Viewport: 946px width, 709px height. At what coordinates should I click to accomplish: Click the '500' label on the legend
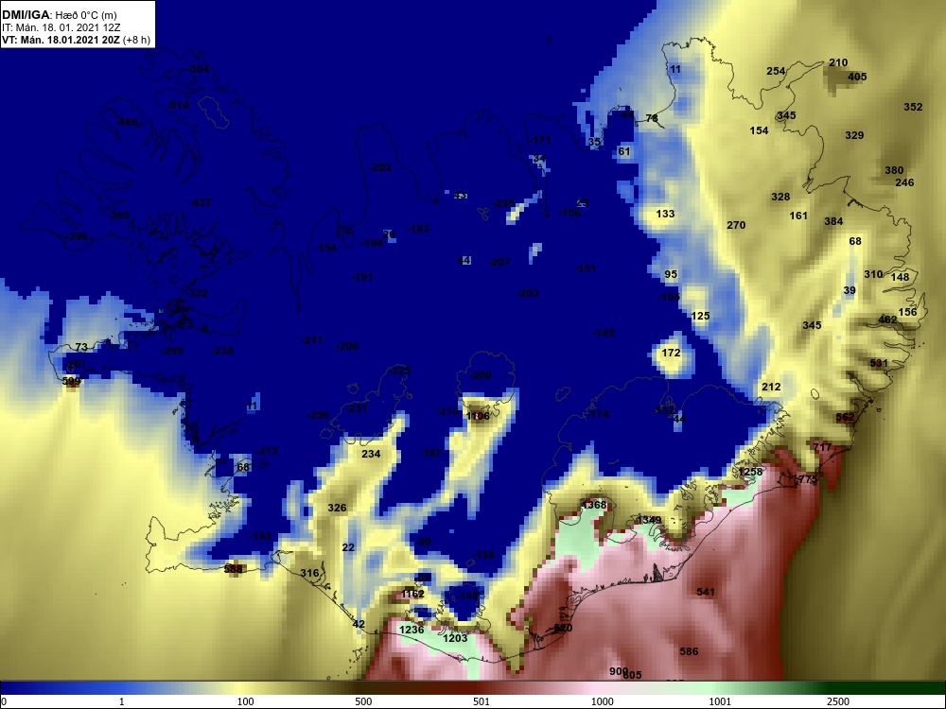(363, 701)
